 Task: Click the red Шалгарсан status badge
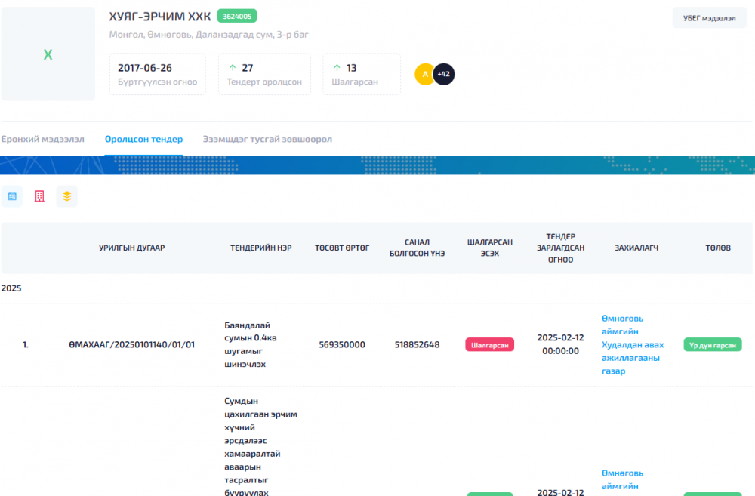coord(490,345)
